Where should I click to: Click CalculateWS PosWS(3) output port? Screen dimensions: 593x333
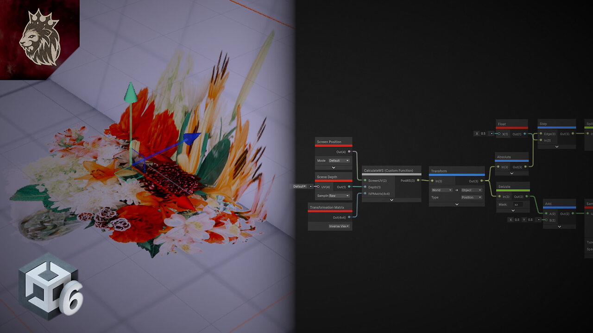418,180
